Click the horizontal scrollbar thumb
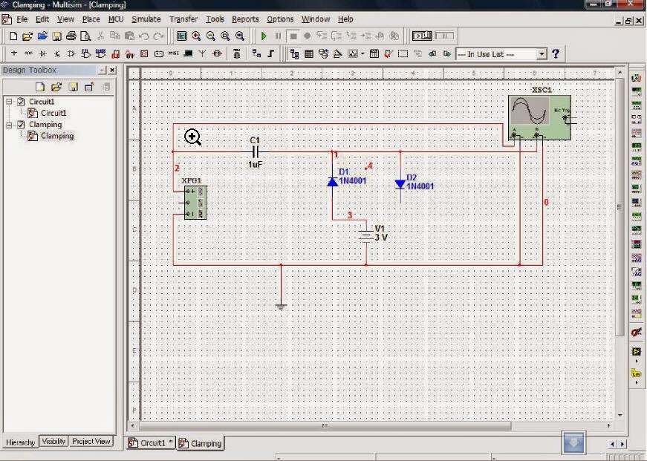The image size is (647, 461). click(x=325, y=425)
